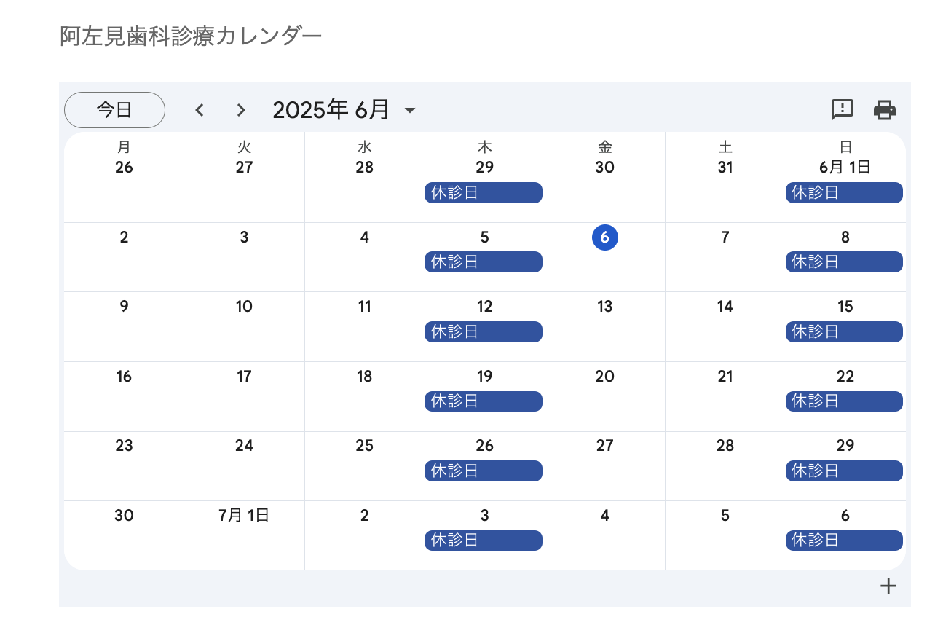Open 休診日 event on June 26
The image size is (935, 625).
[484, 471]
